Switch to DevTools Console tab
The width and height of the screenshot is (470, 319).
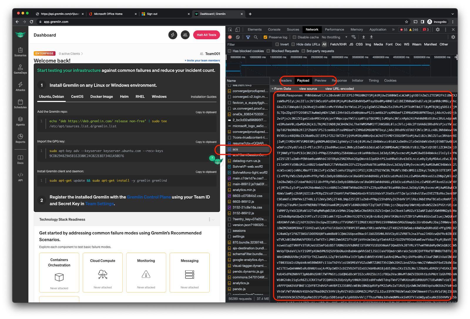(x=274, y=30)
